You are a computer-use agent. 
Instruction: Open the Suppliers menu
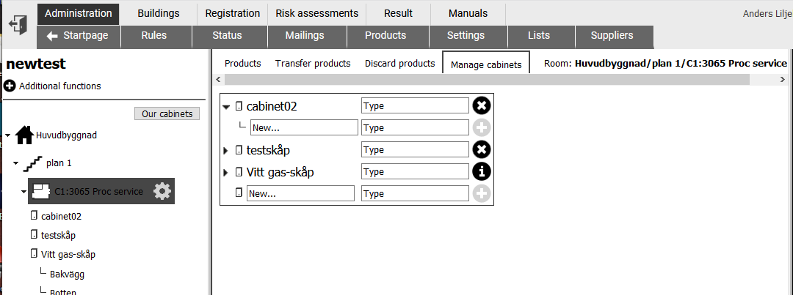612,36
